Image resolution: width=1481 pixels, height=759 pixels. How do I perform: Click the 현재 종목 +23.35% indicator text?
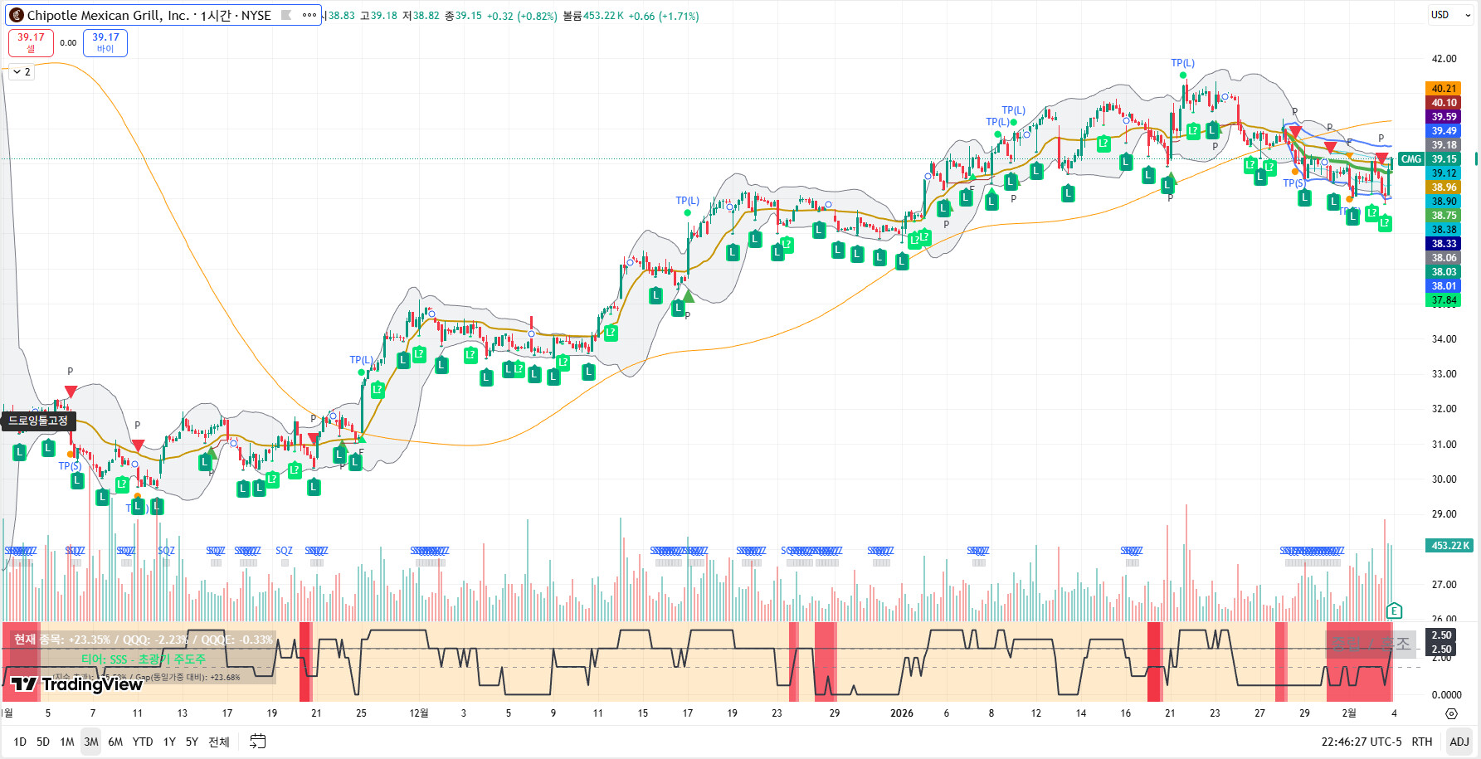[x=144, y=640]
